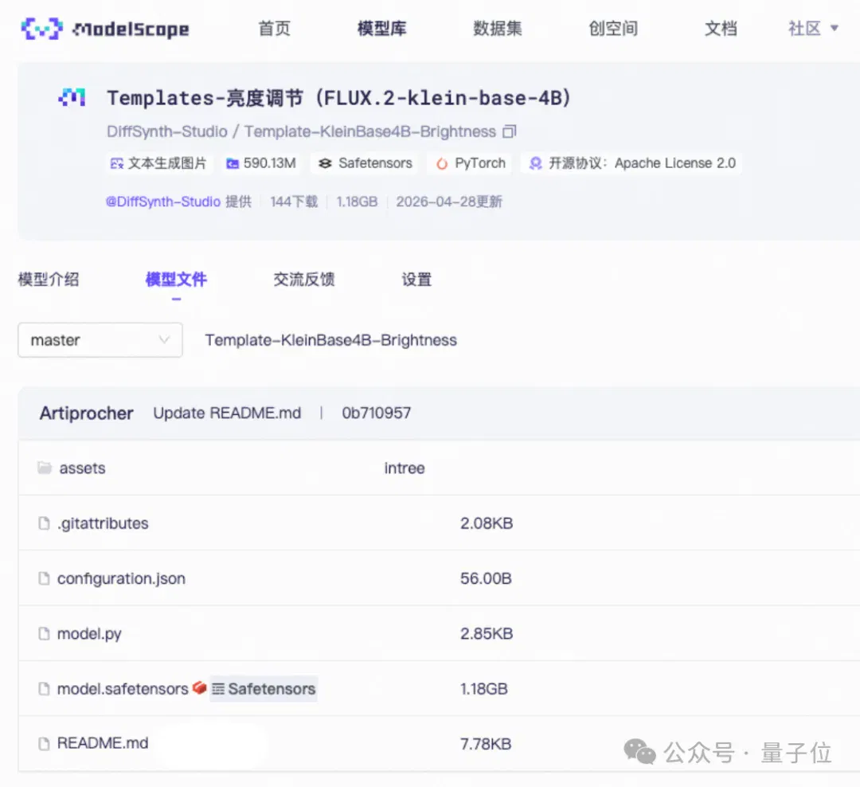This screenshot has height=787, width=860.
Task: Click the 56.00B size value
Action: point(486,578)
